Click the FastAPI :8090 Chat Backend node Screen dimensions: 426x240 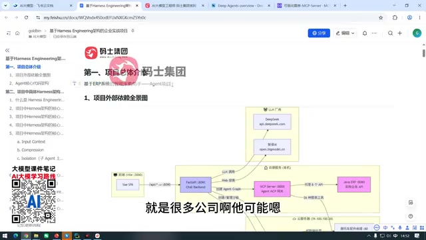coord(196,185)
